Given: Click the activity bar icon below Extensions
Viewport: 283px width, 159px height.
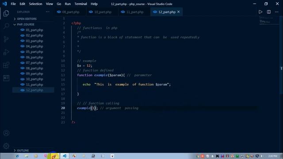Looking at the screenshot, I should [x=6, y=78].
